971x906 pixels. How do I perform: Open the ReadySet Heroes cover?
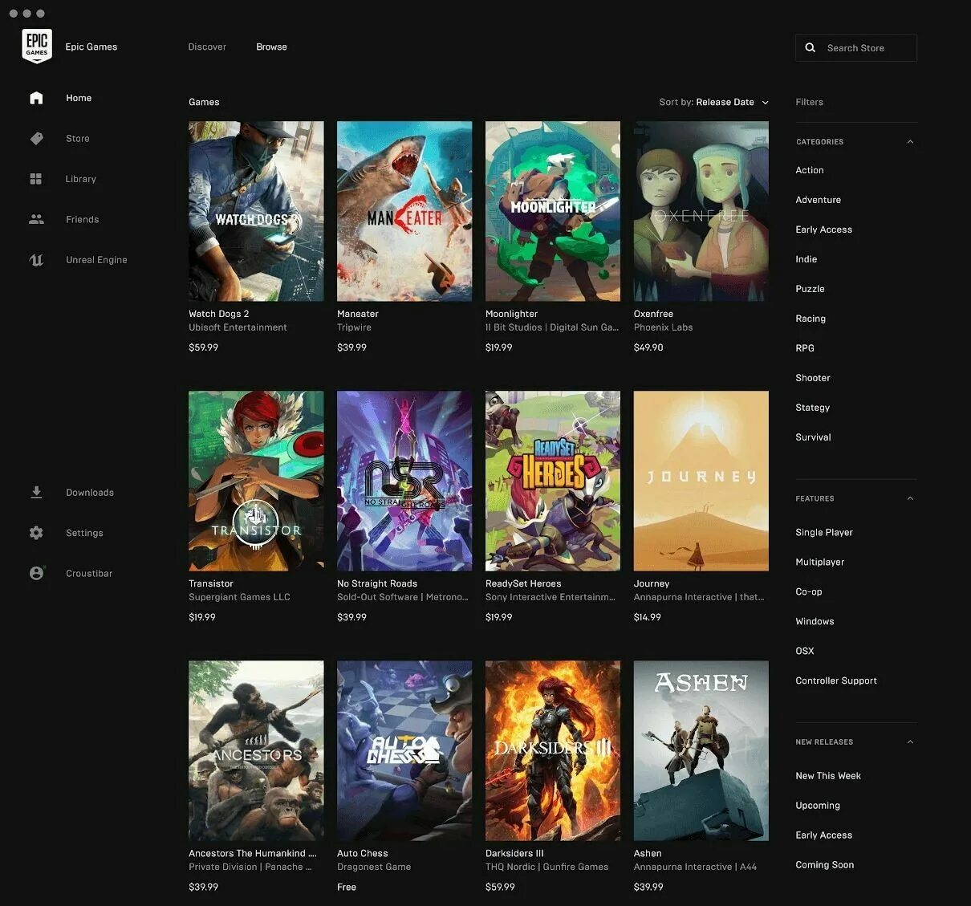click(553, 481)
